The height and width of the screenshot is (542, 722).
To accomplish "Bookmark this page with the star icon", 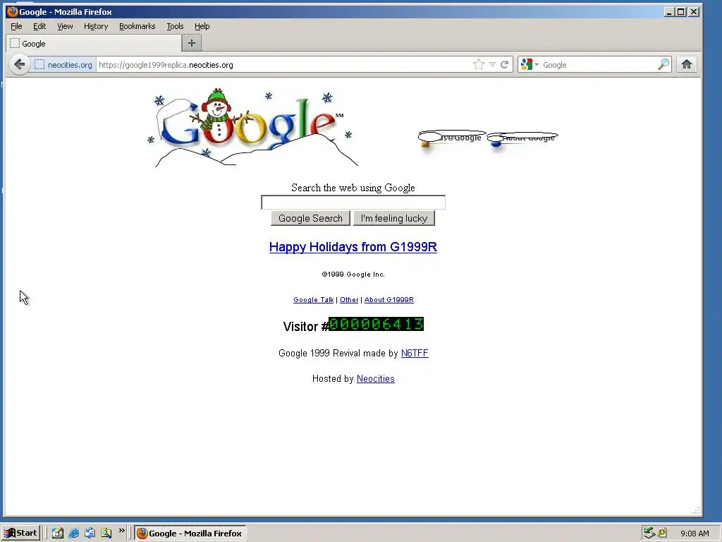I will tap(479, 64).
